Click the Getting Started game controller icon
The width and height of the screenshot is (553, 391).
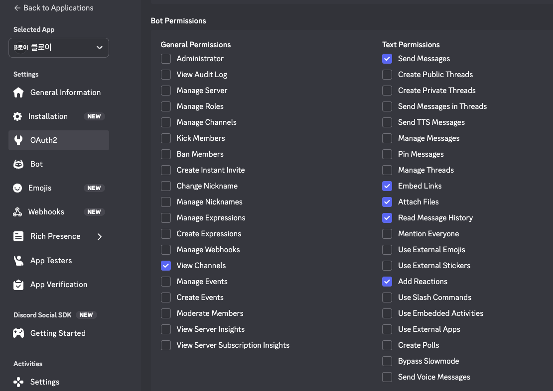click(18, 333)
